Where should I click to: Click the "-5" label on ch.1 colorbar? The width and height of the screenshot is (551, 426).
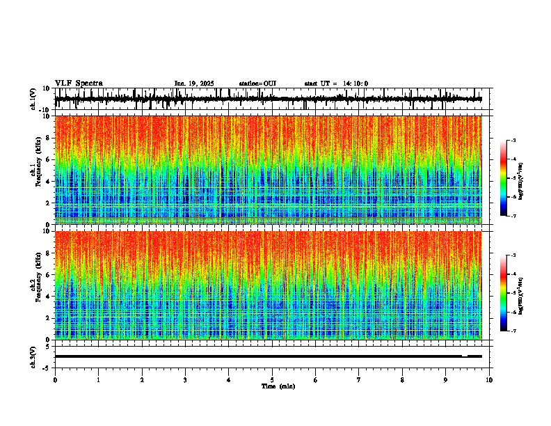tap(513, 178)
